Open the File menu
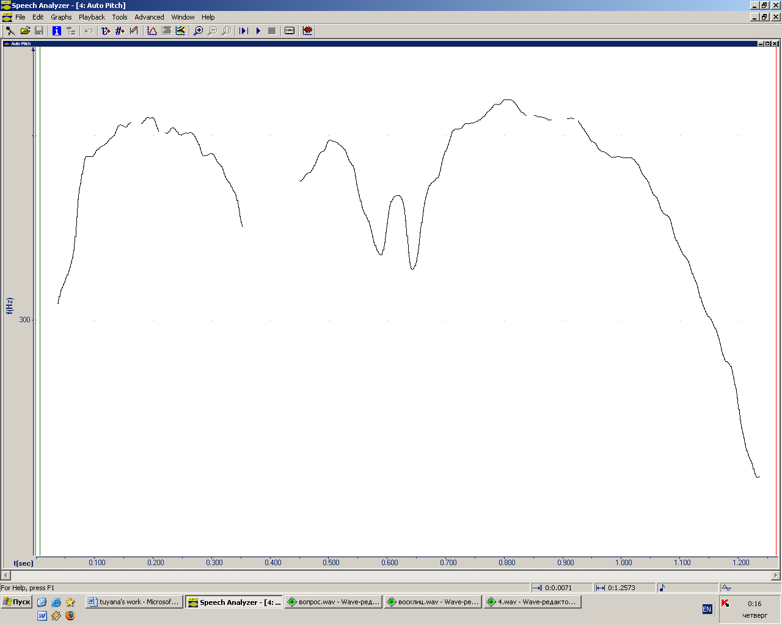The height and width of the screenshot is (625, 782). pyautogui.click(x=20, y=17)
